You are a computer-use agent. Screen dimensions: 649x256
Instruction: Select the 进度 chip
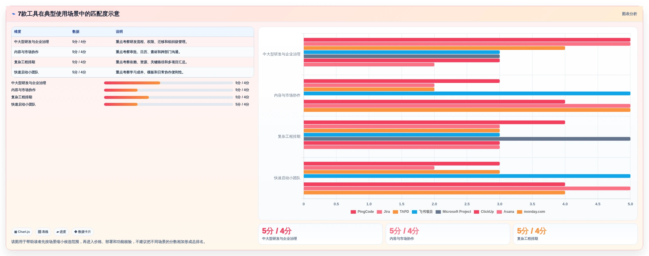(61, 232)
